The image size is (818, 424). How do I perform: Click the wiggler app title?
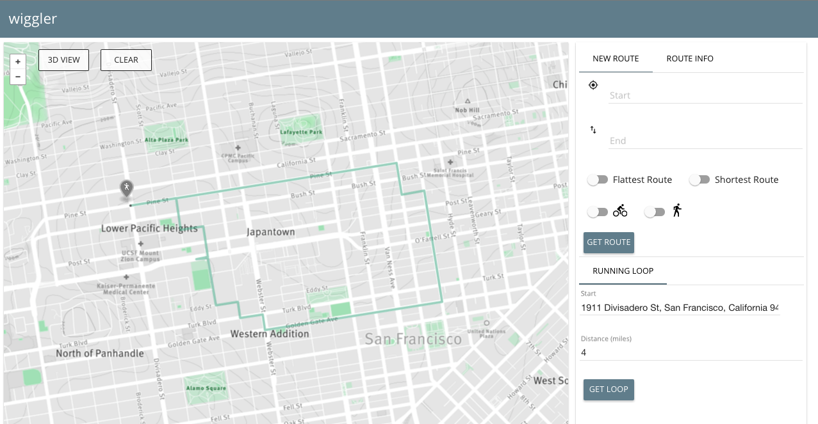33,19
